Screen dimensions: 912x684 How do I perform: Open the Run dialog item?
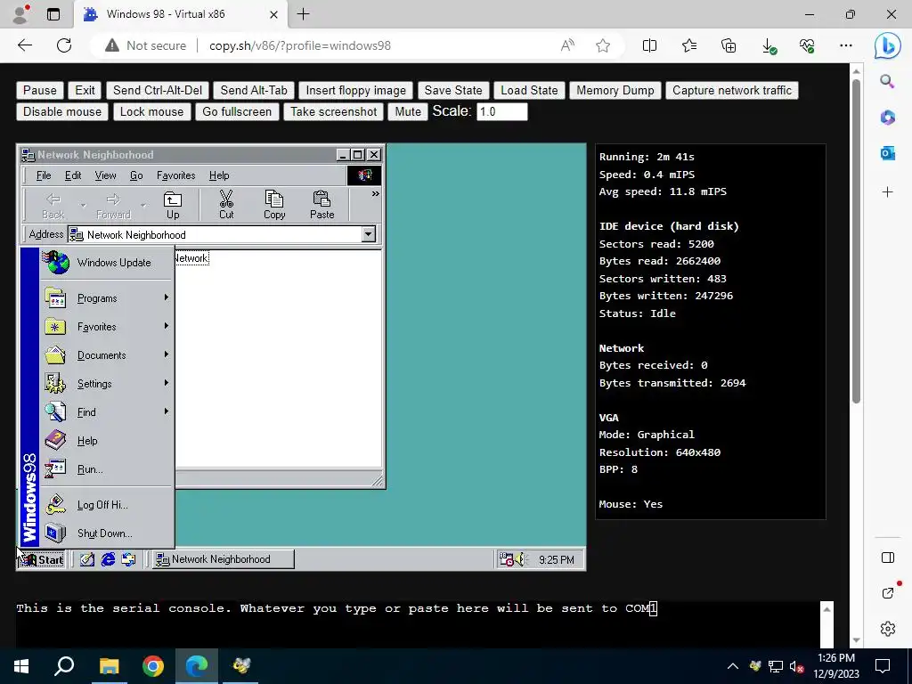[107, 468]
